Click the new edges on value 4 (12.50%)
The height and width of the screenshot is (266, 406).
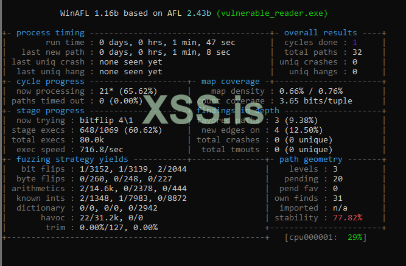pos(298,130)
